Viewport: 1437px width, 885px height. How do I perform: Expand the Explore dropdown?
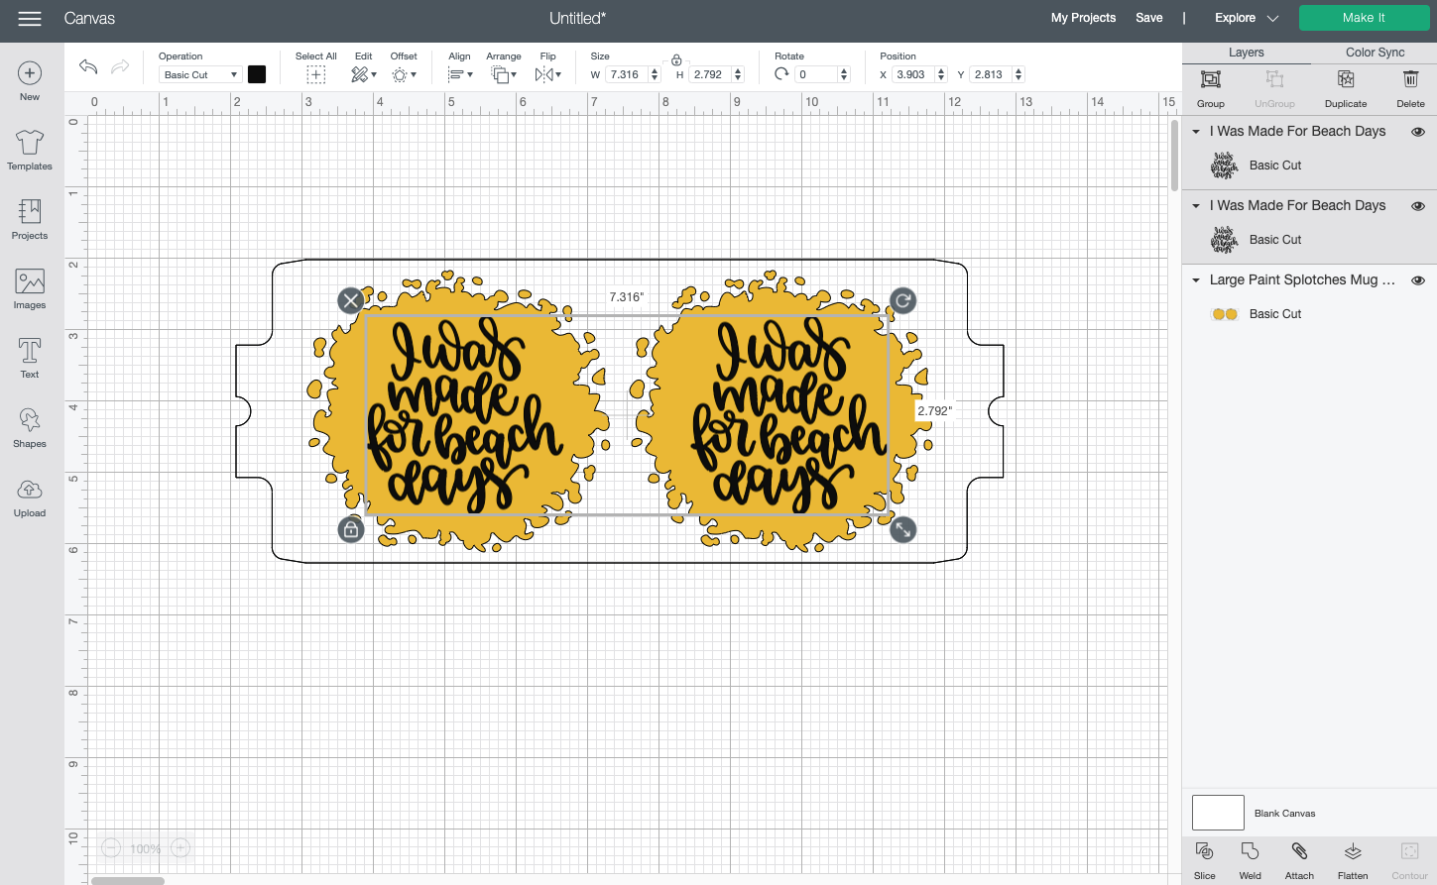click(1247, 18)
